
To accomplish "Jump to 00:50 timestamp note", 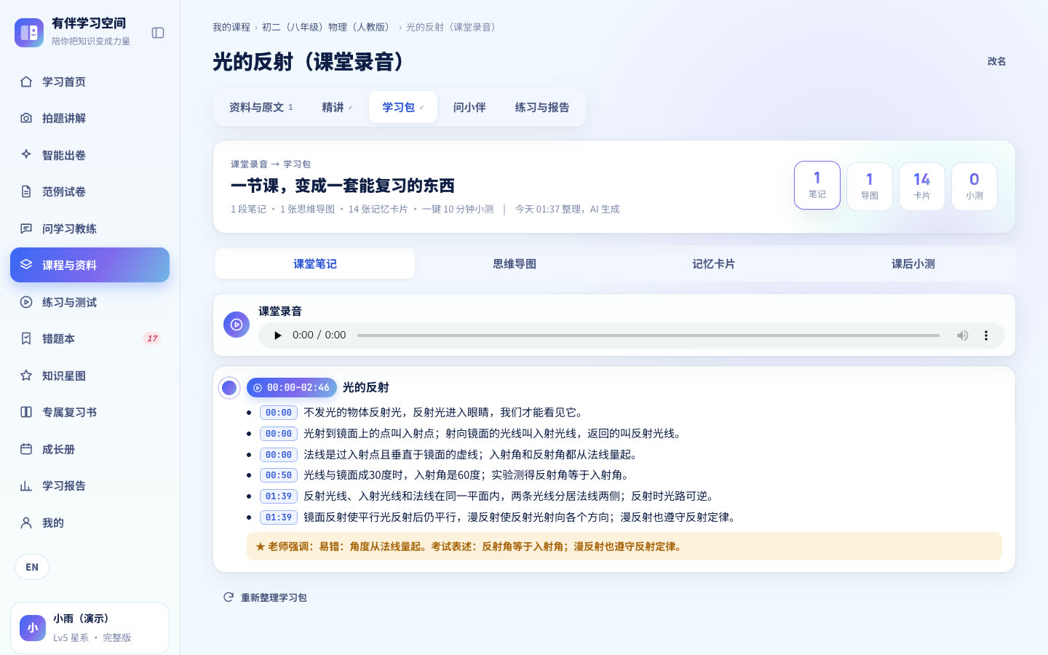I will click(279, 475).
